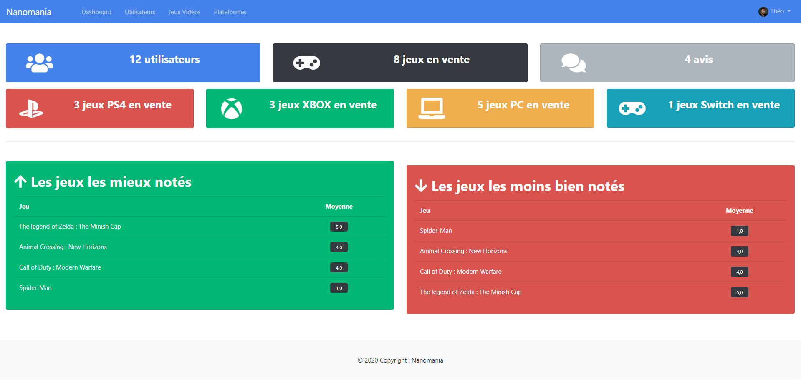Click the 5,0 badge in best-rated table

pyautogui.click(x=339, y=227)
